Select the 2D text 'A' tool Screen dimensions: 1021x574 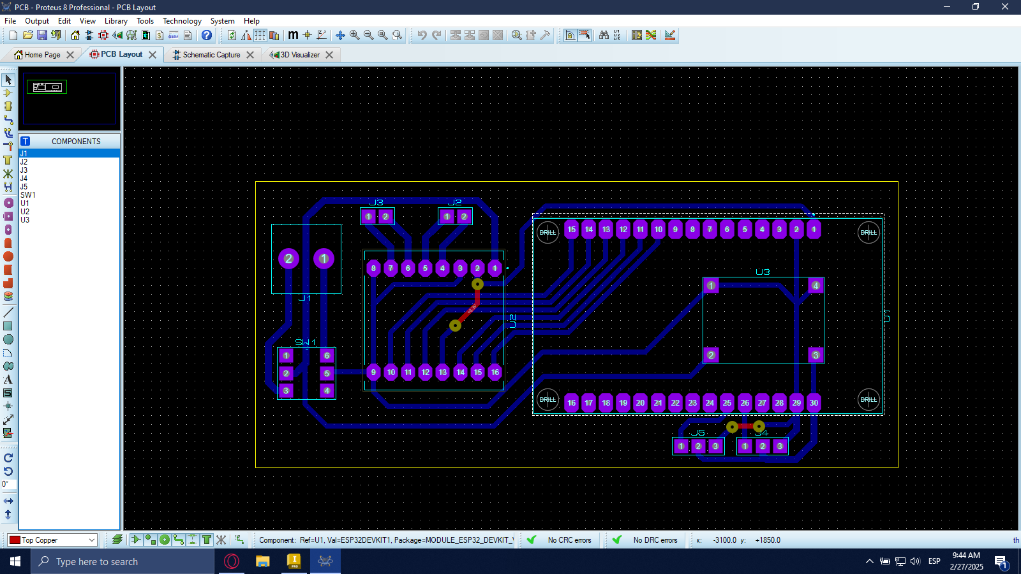8,379
